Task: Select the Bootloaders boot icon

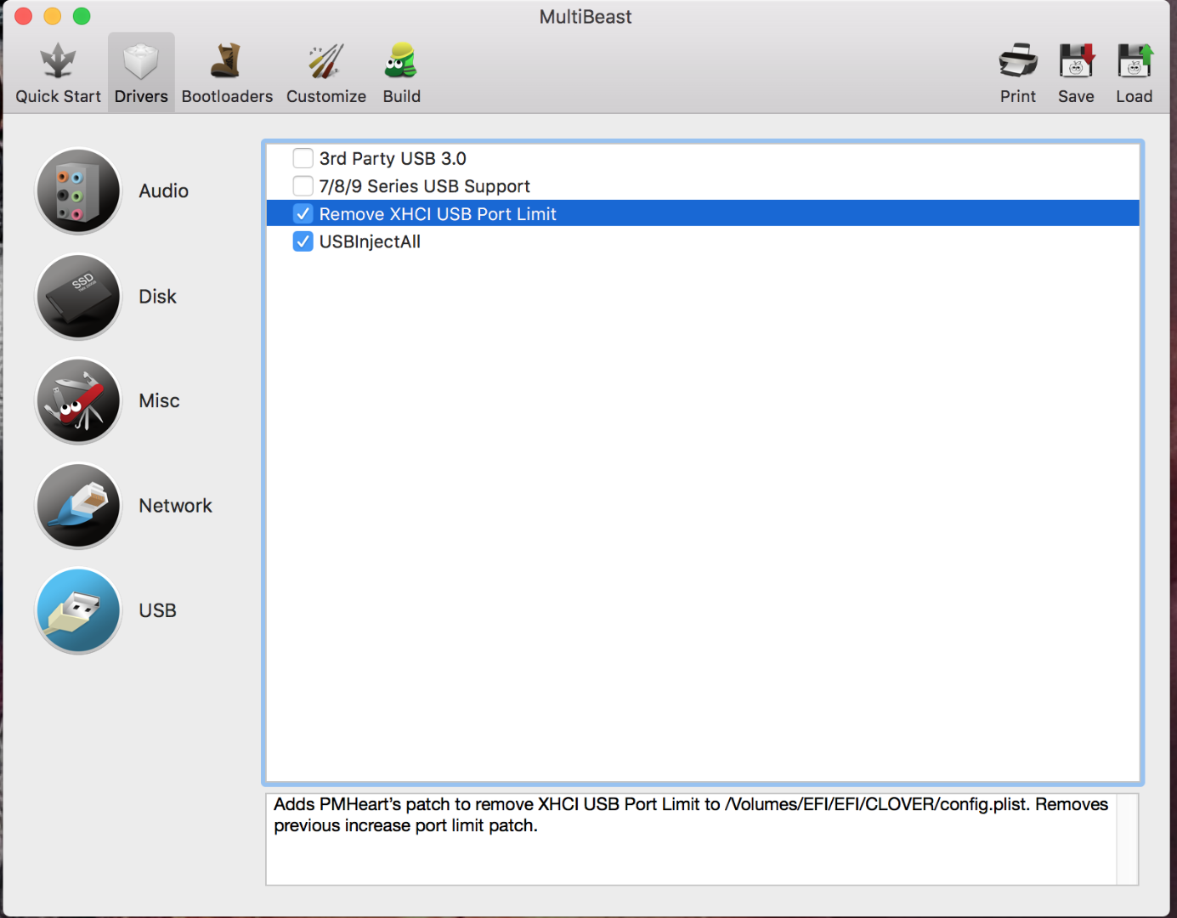Action: pos(226,63)
